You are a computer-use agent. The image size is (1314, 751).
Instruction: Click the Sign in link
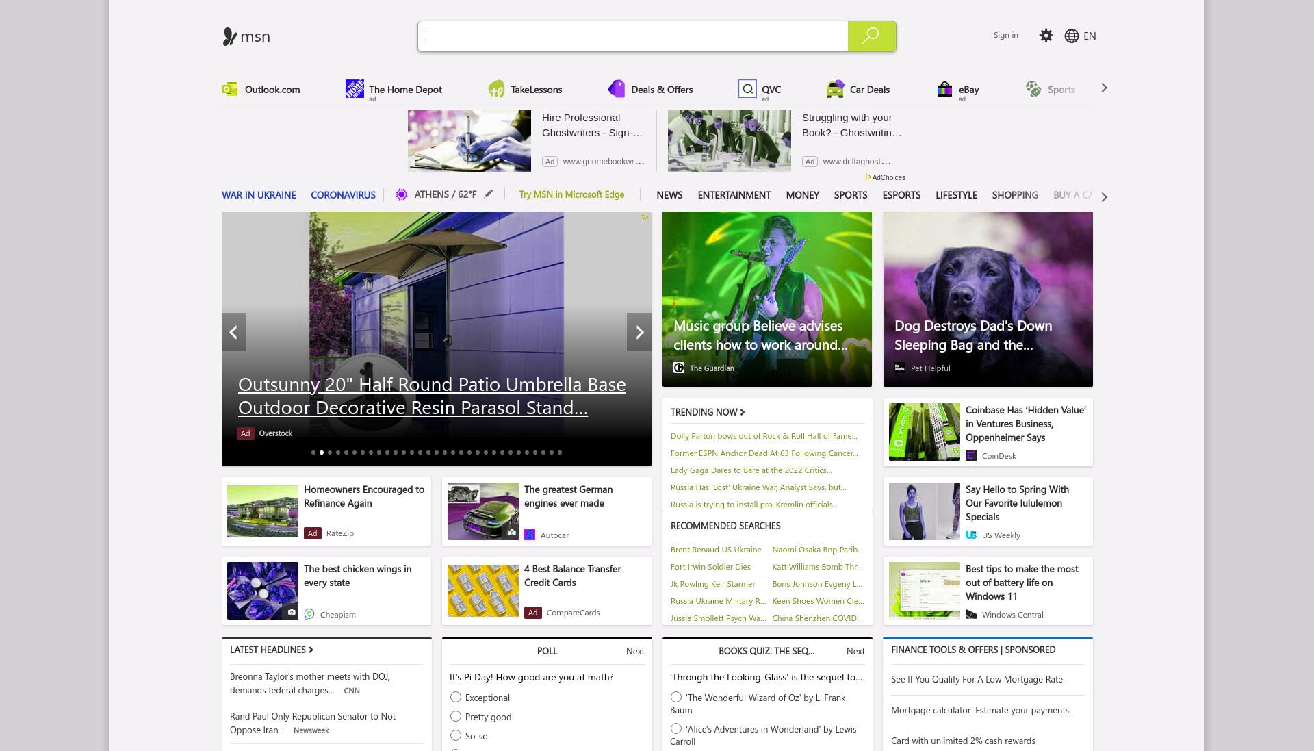pos(1005,35)
